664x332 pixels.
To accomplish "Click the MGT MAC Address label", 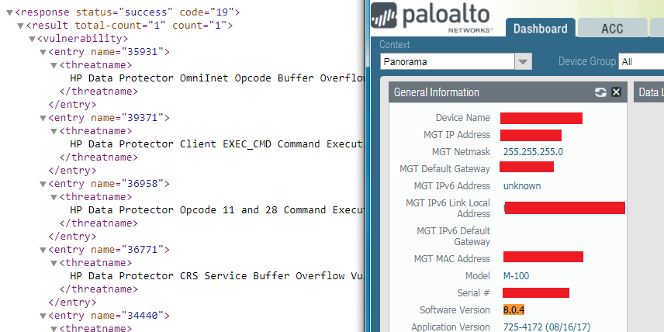I will tap(451, 259).
